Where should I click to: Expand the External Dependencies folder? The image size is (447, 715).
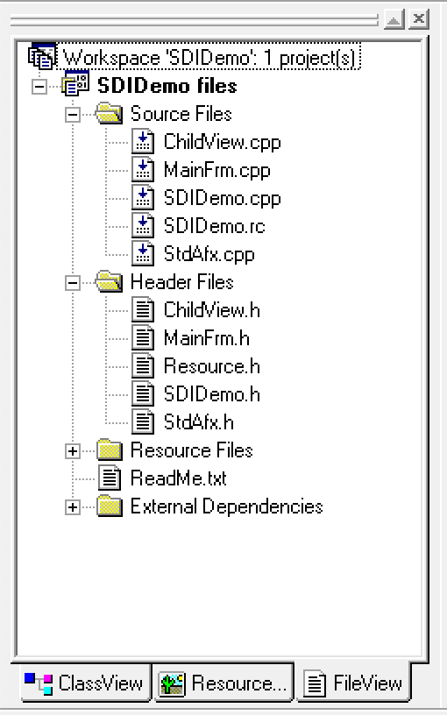pos(73,507)
